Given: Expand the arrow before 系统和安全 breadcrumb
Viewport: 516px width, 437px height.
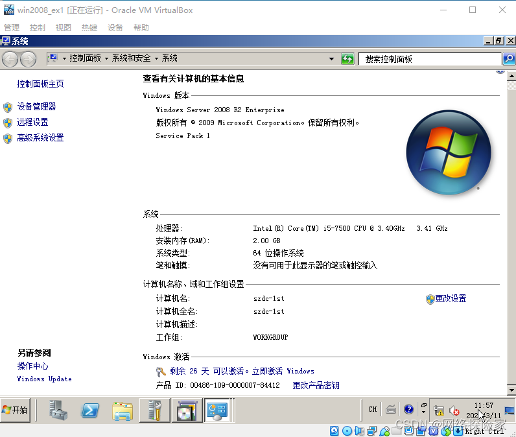Looking at the screenshot, I should (x=106, y=59).
